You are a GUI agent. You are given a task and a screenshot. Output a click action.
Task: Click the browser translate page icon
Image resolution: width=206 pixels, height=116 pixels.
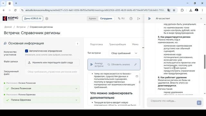click(169, 10)
